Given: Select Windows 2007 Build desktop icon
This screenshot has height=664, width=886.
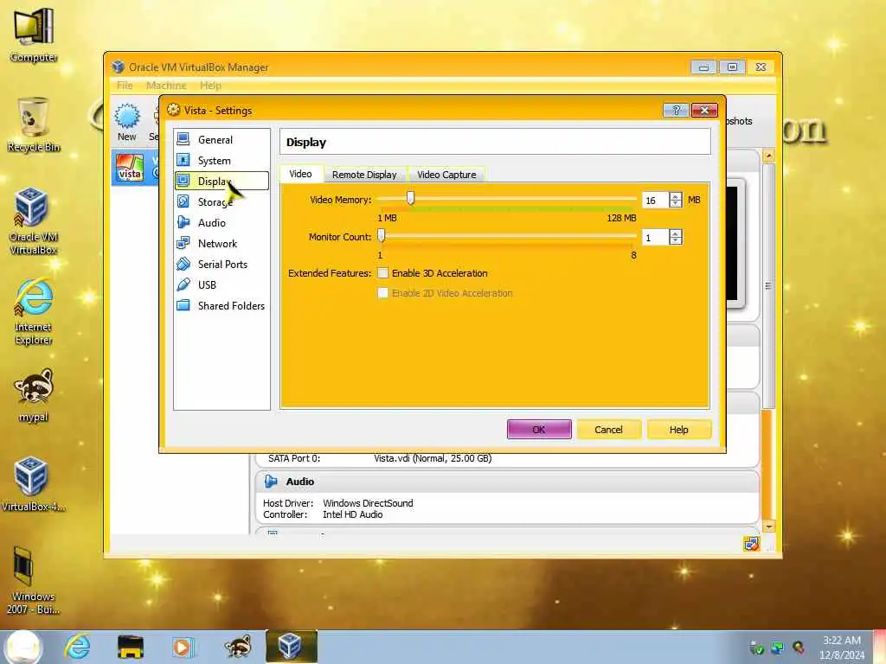Looking at the screenshot, I should tap(34, 580).
